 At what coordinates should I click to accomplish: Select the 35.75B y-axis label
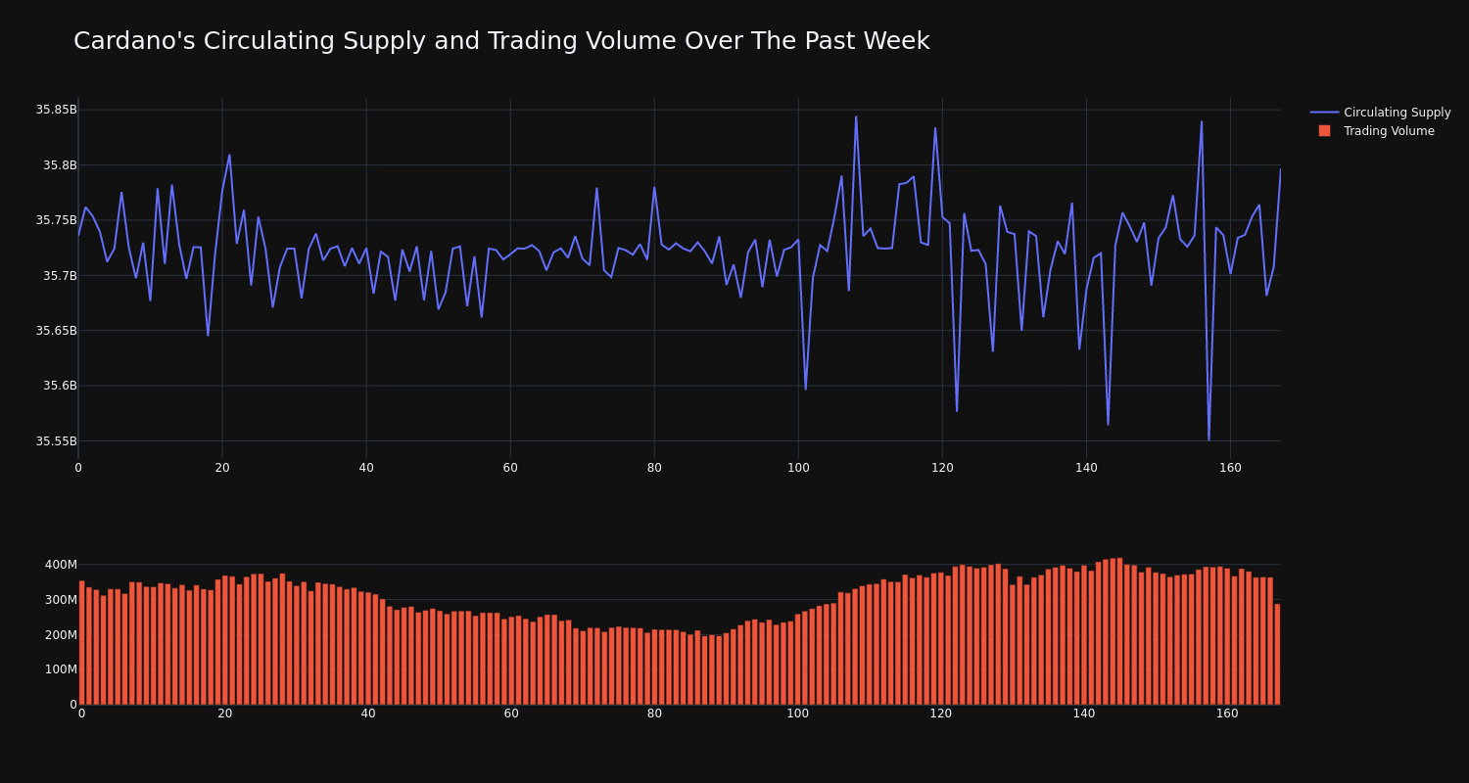tap(56, 220)
